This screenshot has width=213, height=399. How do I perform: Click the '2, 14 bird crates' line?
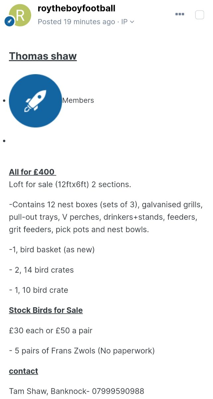click(x=41, y=270)
